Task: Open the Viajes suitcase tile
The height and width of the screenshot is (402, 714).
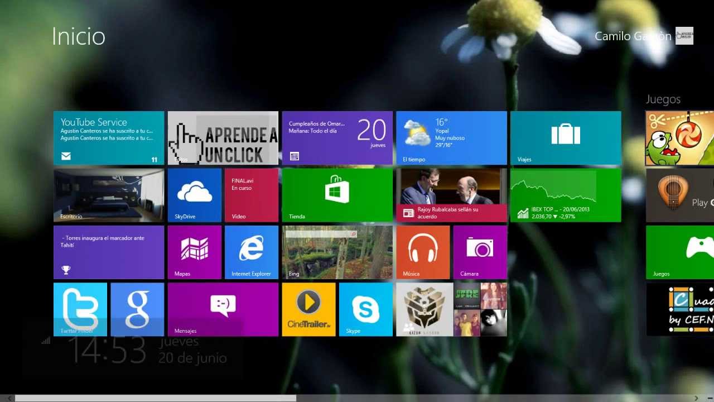Action: pyautogui.click(x=566, y=138)
